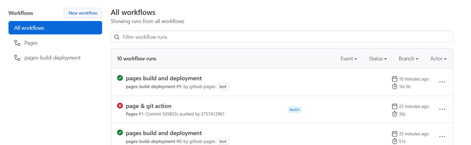
Task: Click the All workflows page heading
Action: coord(133,12)
